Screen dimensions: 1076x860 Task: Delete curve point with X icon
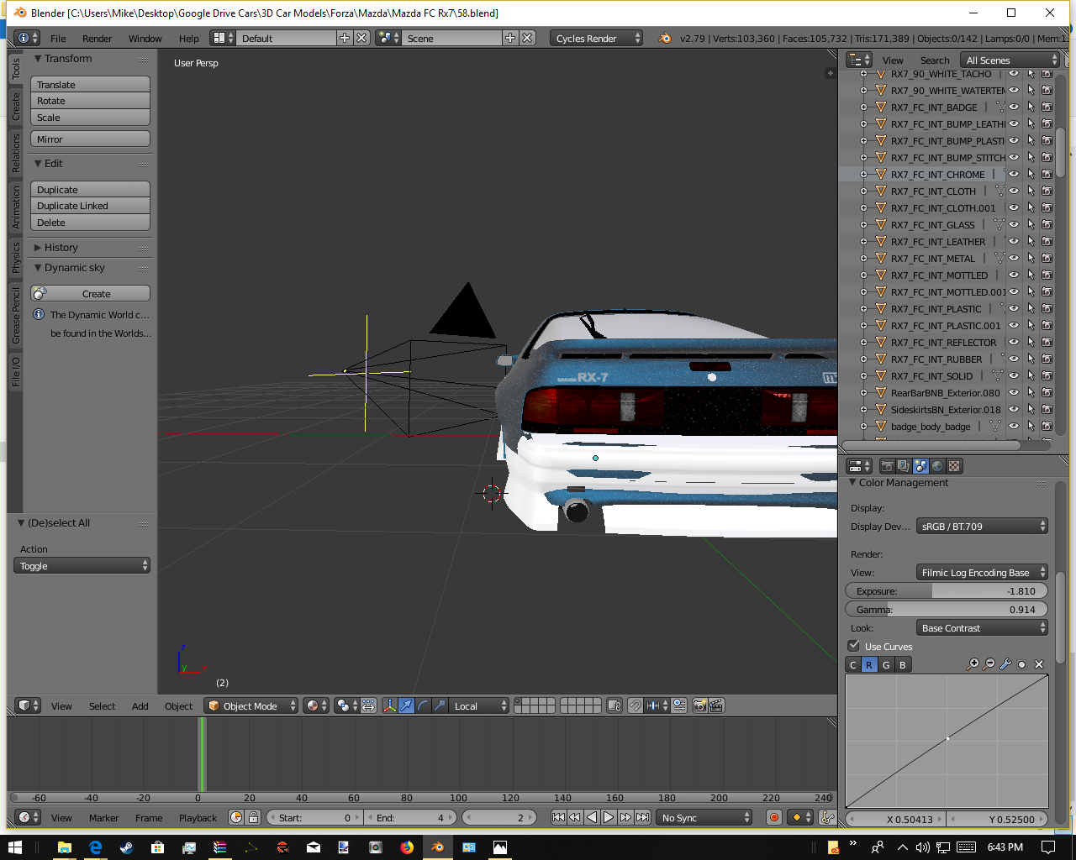click(1039, 664)
